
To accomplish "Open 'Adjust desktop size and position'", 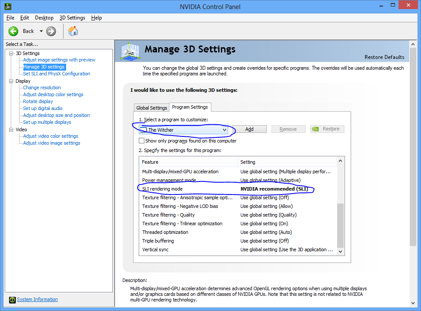I will [56, 115].
